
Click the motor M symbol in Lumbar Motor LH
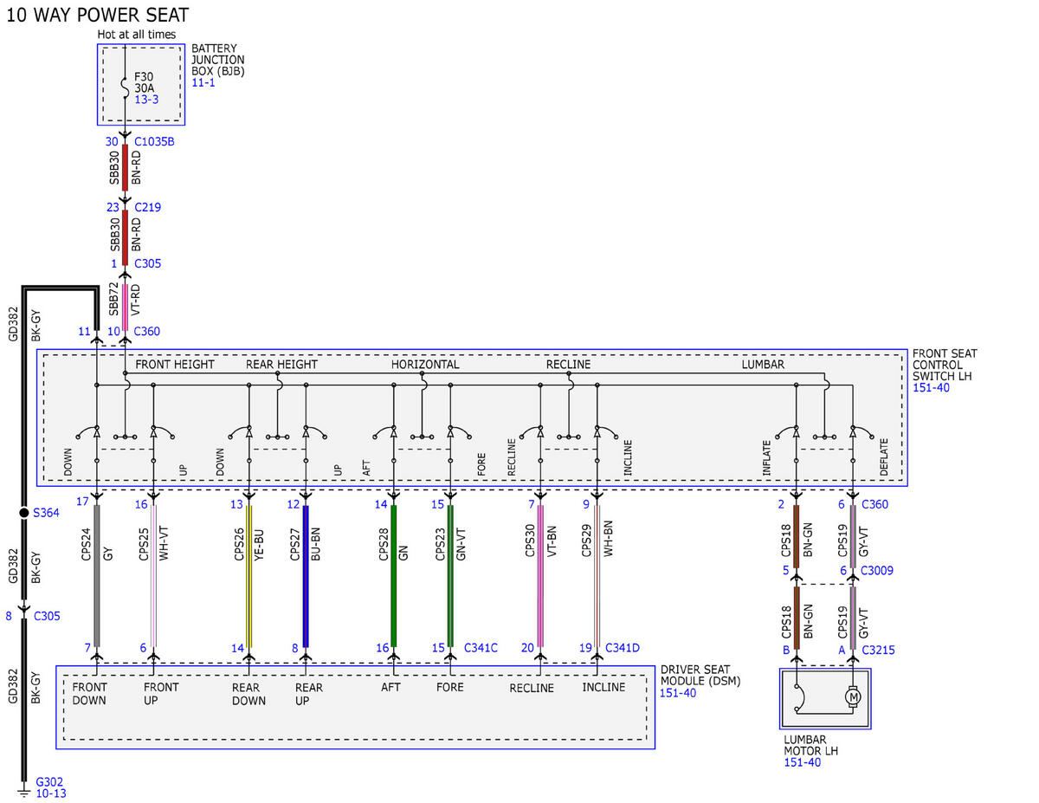click(x=853, y=697)
